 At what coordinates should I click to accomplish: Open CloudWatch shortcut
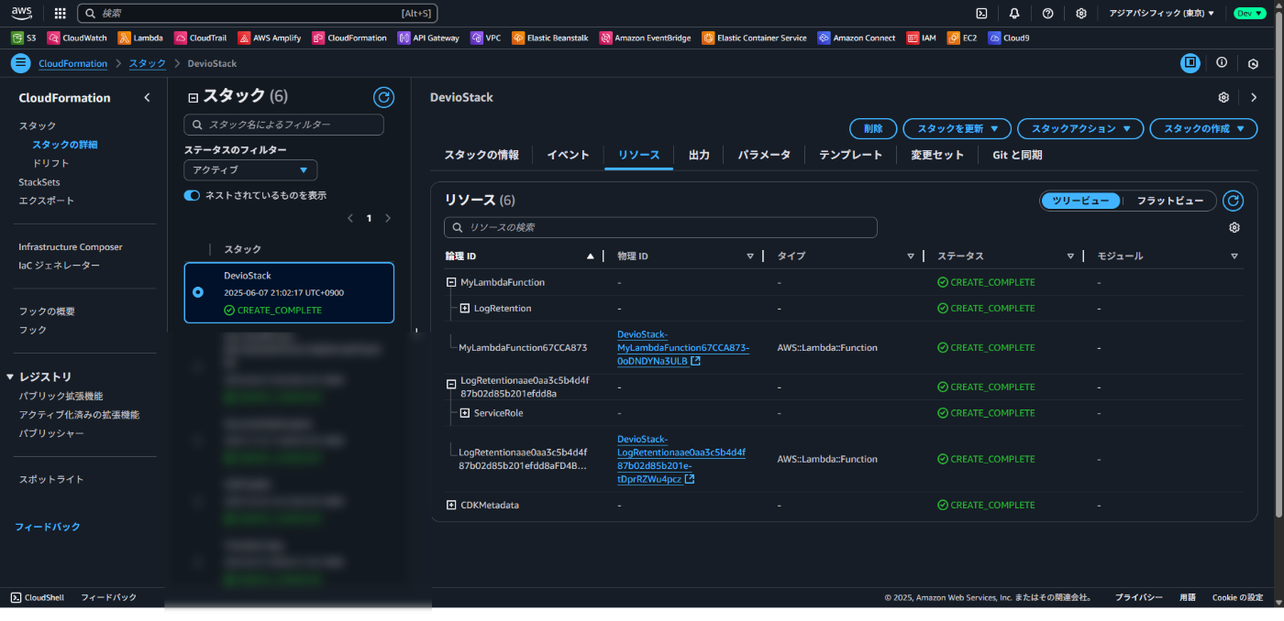(x=77, y=38)
